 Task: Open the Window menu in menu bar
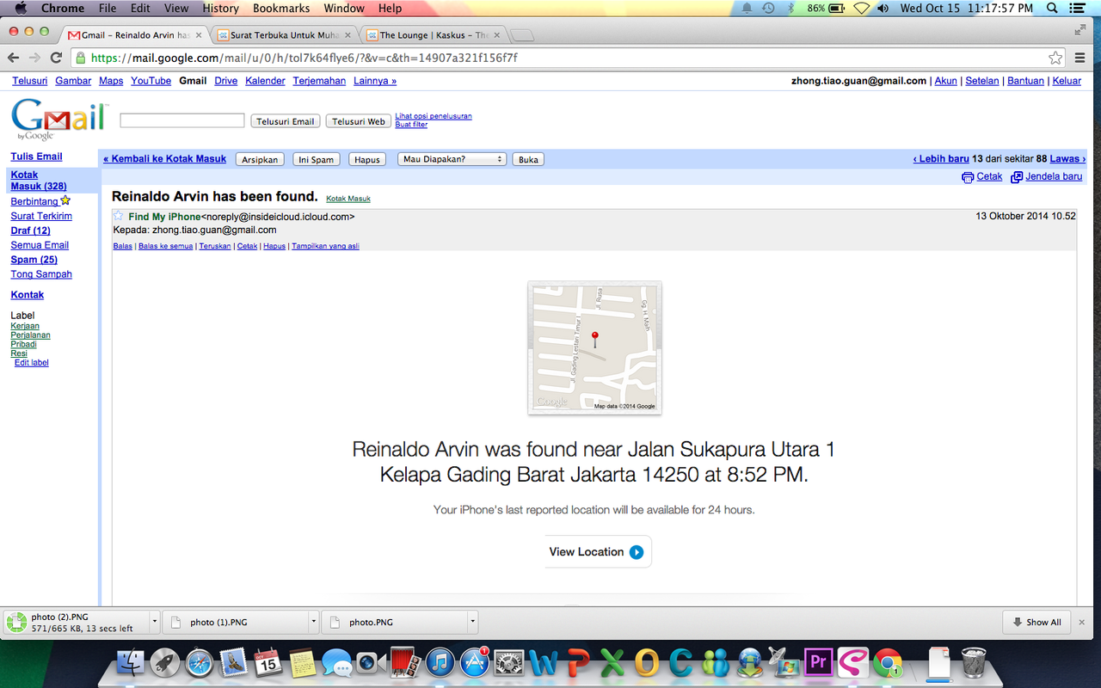[344, 8]
